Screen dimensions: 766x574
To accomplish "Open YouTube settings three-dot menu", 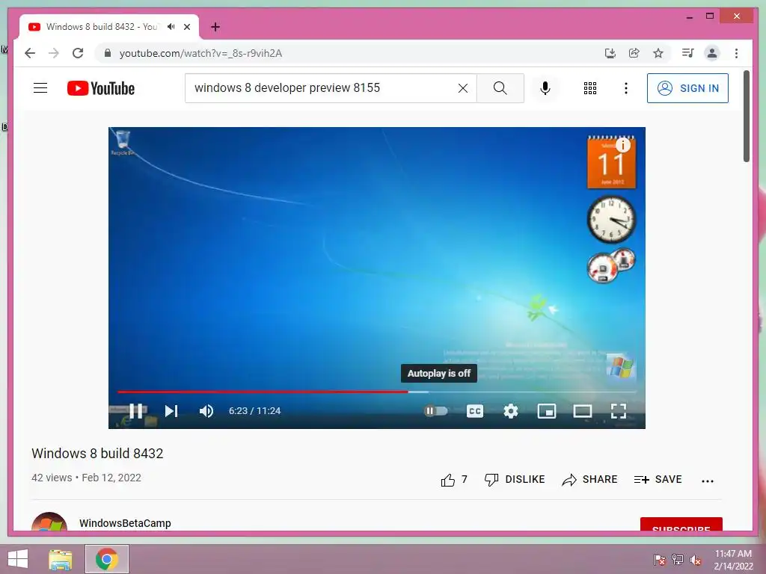I will tap(626, 88).
